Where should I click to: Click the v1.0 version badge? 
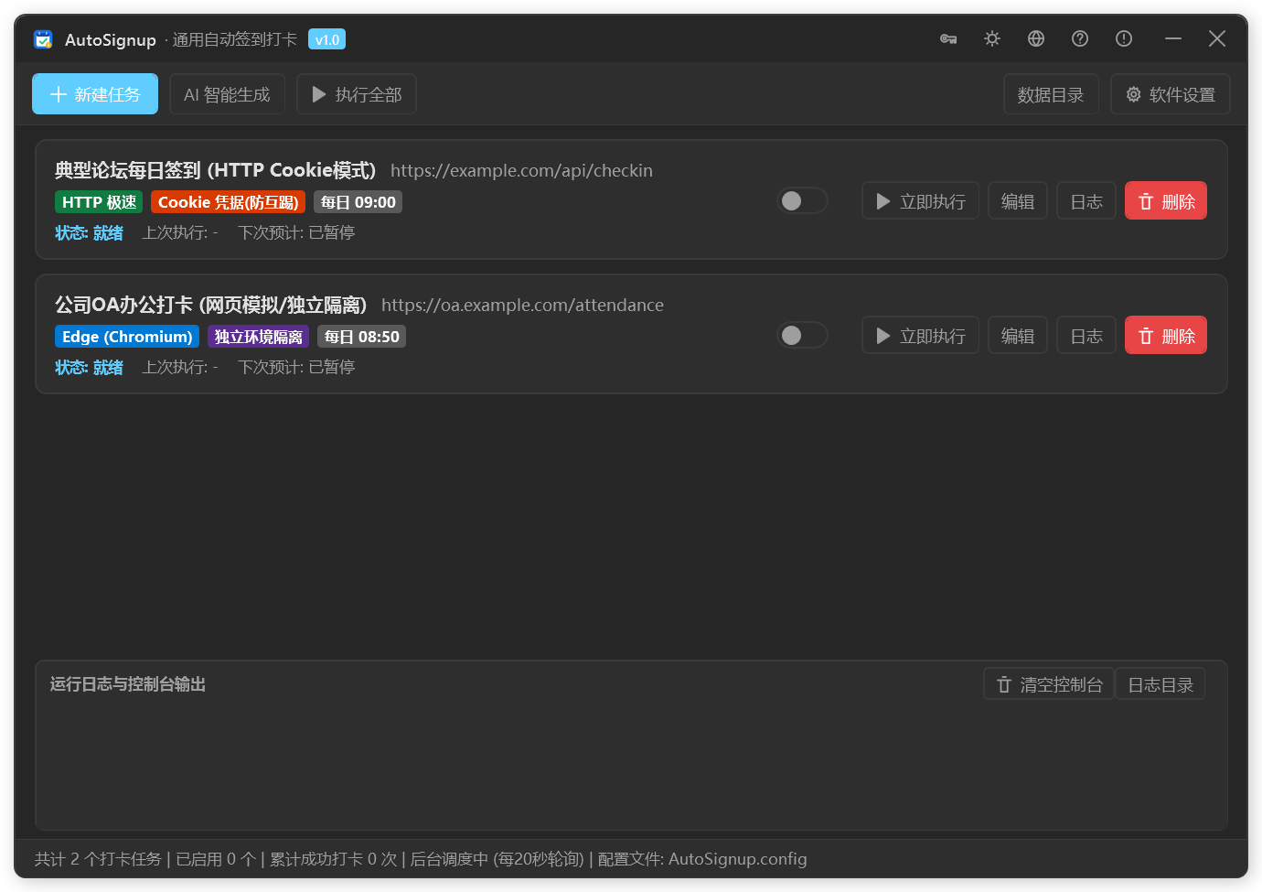326,39
